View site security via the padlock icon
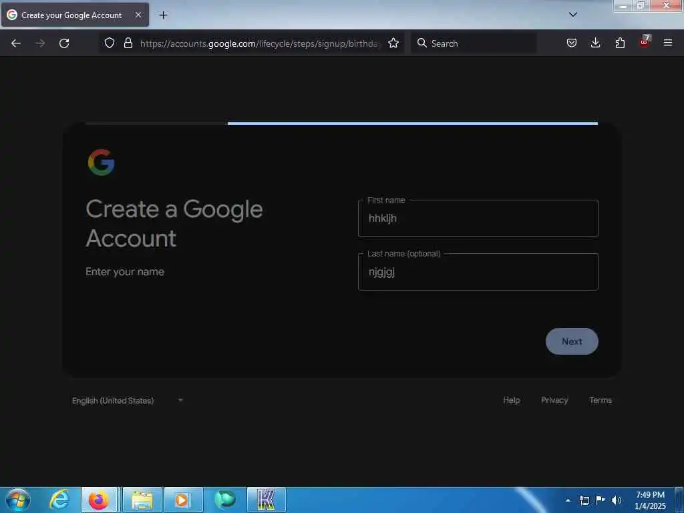684x513 pixels. coord(128,43)
